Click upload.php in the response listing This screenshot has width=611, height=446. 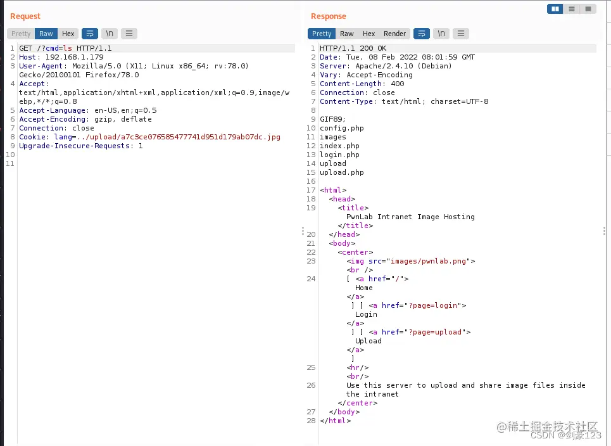342,172
